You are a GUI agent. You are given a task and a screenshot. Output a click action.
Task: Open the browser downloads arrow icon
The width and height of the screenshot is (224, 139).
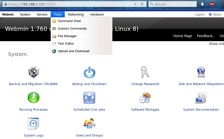tap(202, 4)
